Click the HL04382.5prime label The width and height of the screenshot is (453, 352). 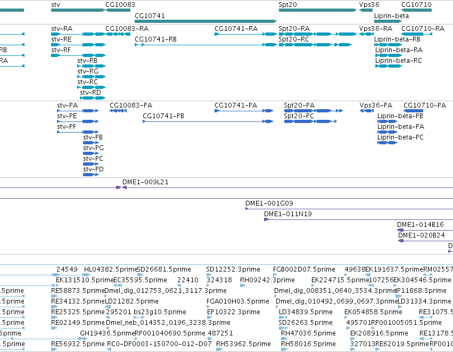pyautogui.click(x=111, y=269)
